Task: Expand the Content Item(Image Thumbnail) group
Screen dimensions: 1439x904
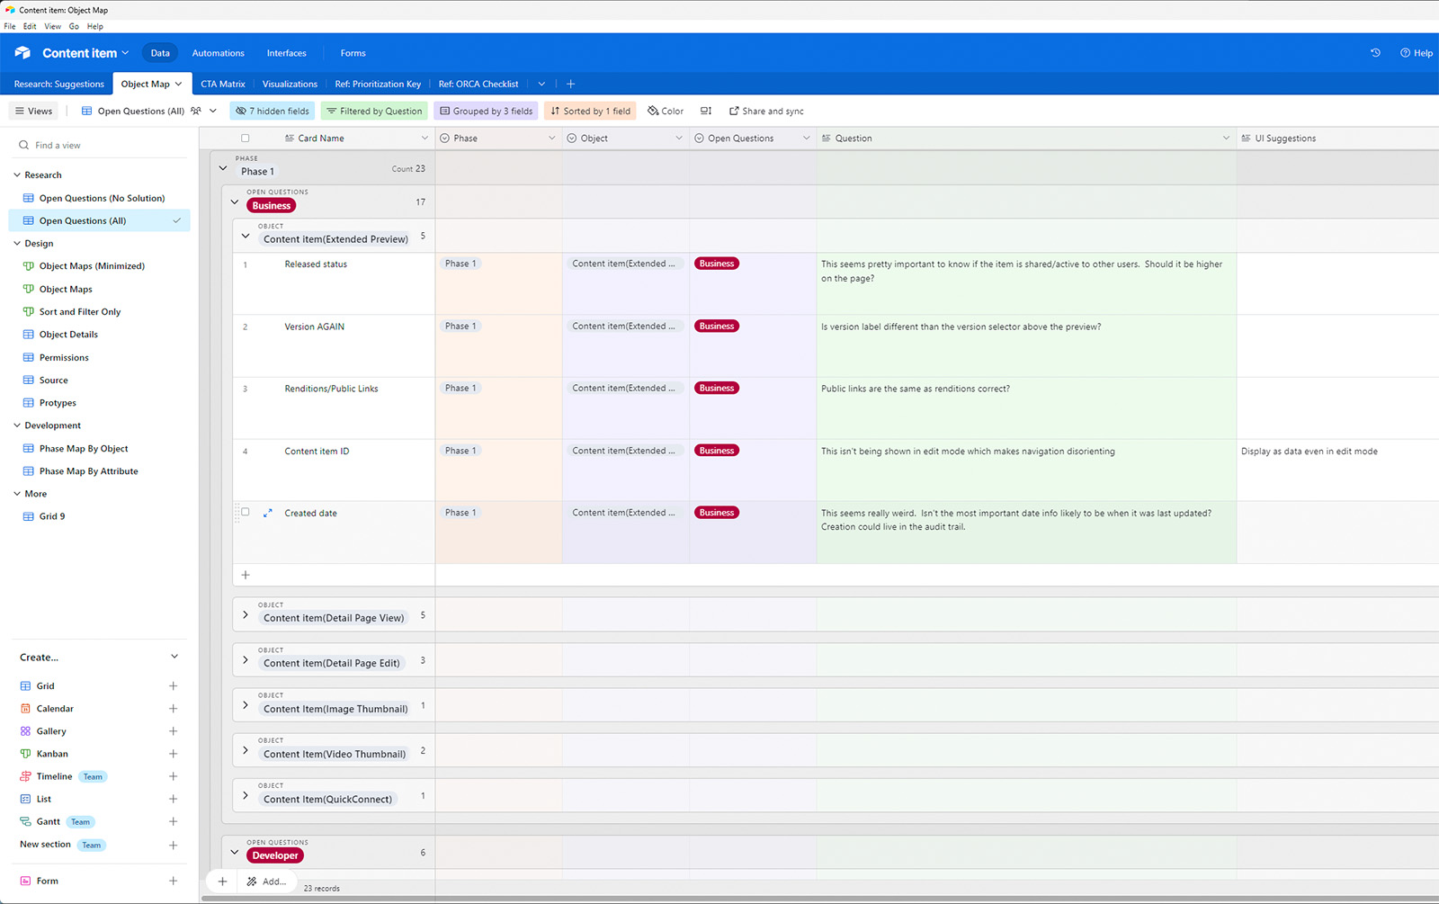Action: (x=246, y=705)
